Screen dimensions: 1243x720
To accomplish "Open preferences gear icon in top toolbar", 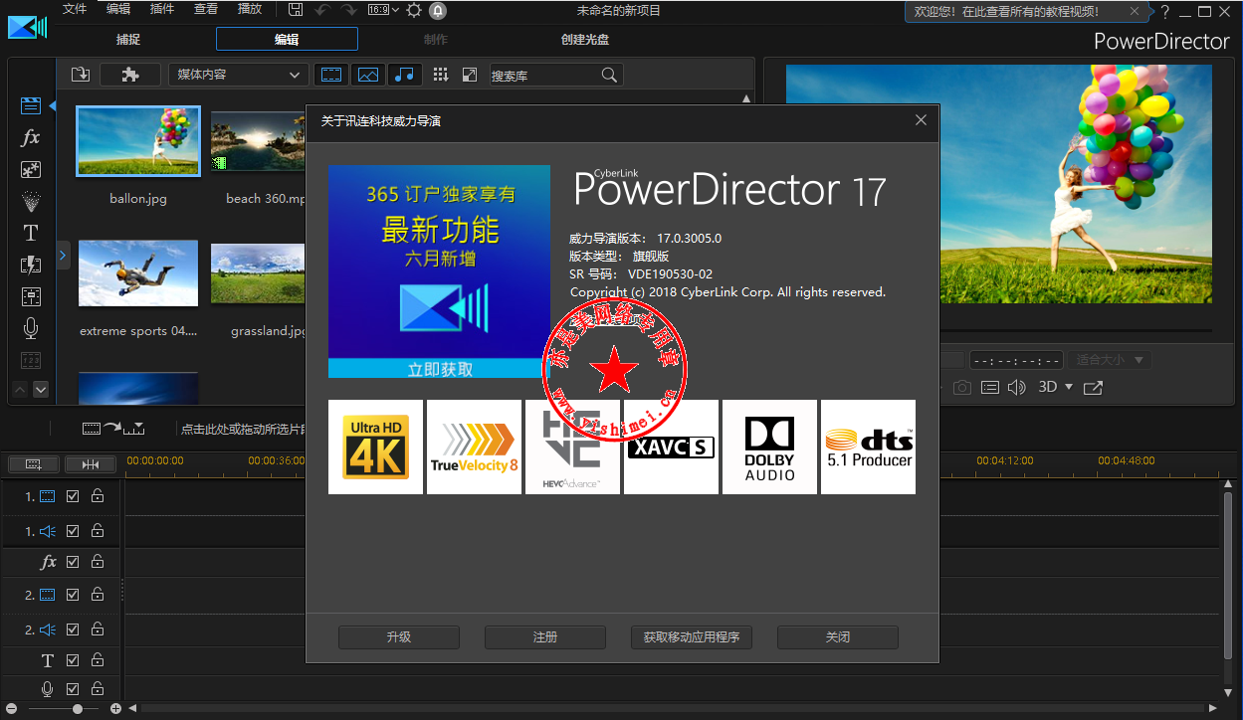I will (414, 11).
